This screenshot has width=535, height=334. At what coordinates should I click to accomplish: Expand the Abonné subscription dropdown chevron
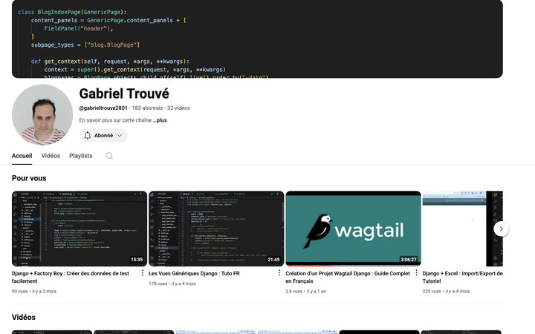pyautogui.click(x=120, y=135)
